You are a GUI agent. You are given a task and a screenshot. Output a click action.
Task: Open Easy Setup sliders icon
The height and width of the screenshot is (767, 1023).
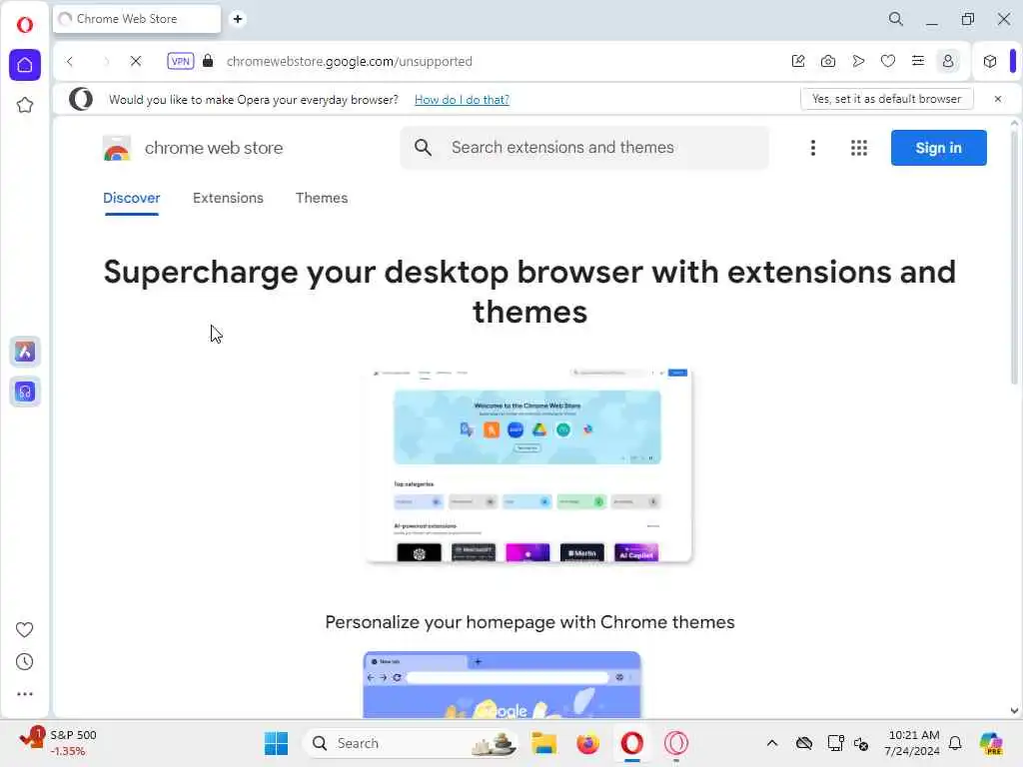pyautogui.click(x=918, y=61)
